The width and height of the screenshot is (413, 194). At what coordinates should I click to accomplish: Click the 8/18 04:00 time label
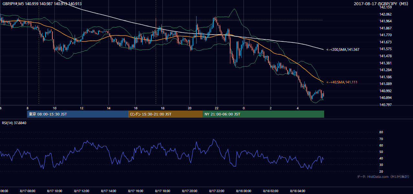tap(298, 191)
